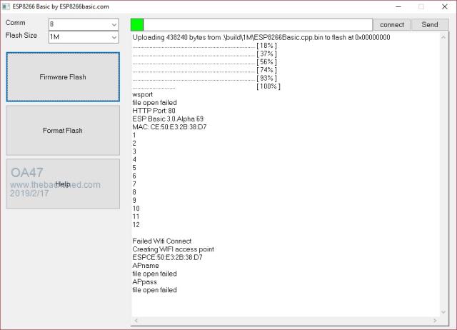
Task: Click the ESP8266 Basic app icon in title bar
Action: [x=6, y=6]
